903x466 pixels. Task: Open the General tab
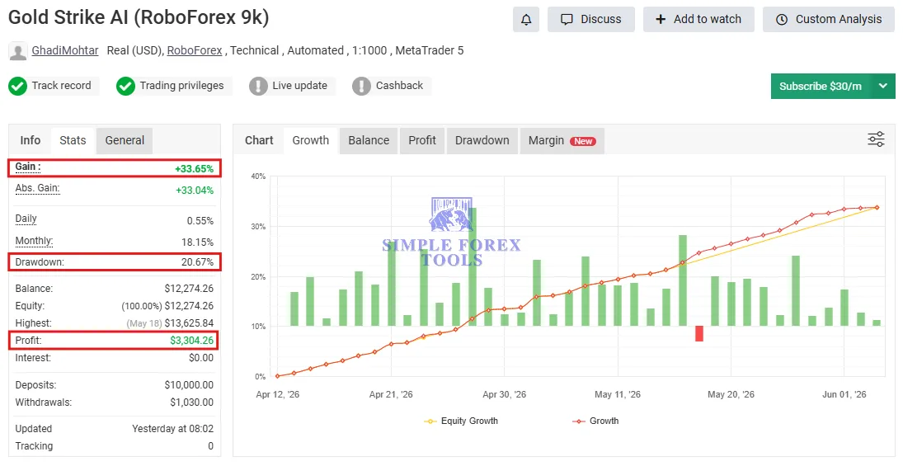pyautogui.click(x=125, y=140)
